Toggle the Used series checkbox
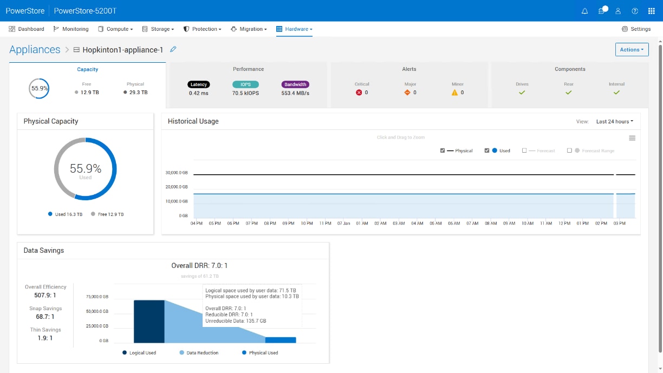The width and height of the screenshot is (663, 373). pyautogui.click(x=487, y=150)
